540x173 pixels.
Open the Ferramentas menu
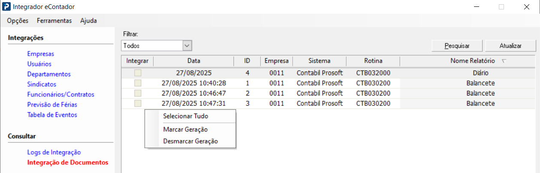[x=54, y=21]
